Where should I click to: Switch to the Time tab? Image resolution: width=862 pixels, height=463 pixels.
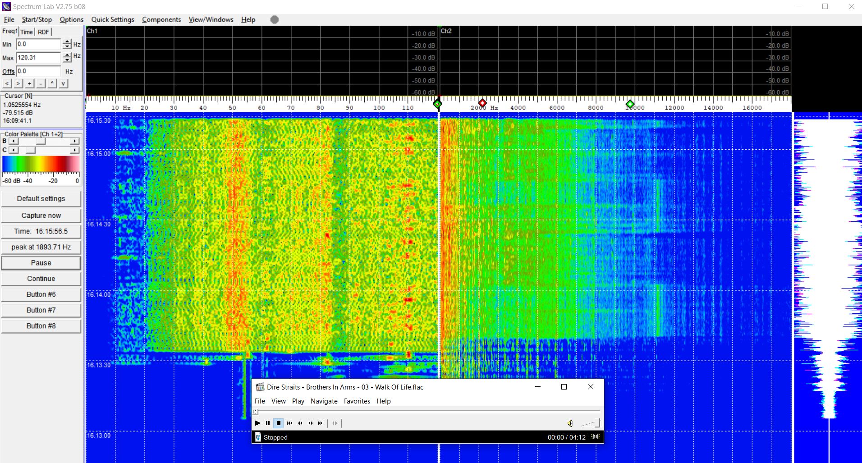[x=27, y=32]
